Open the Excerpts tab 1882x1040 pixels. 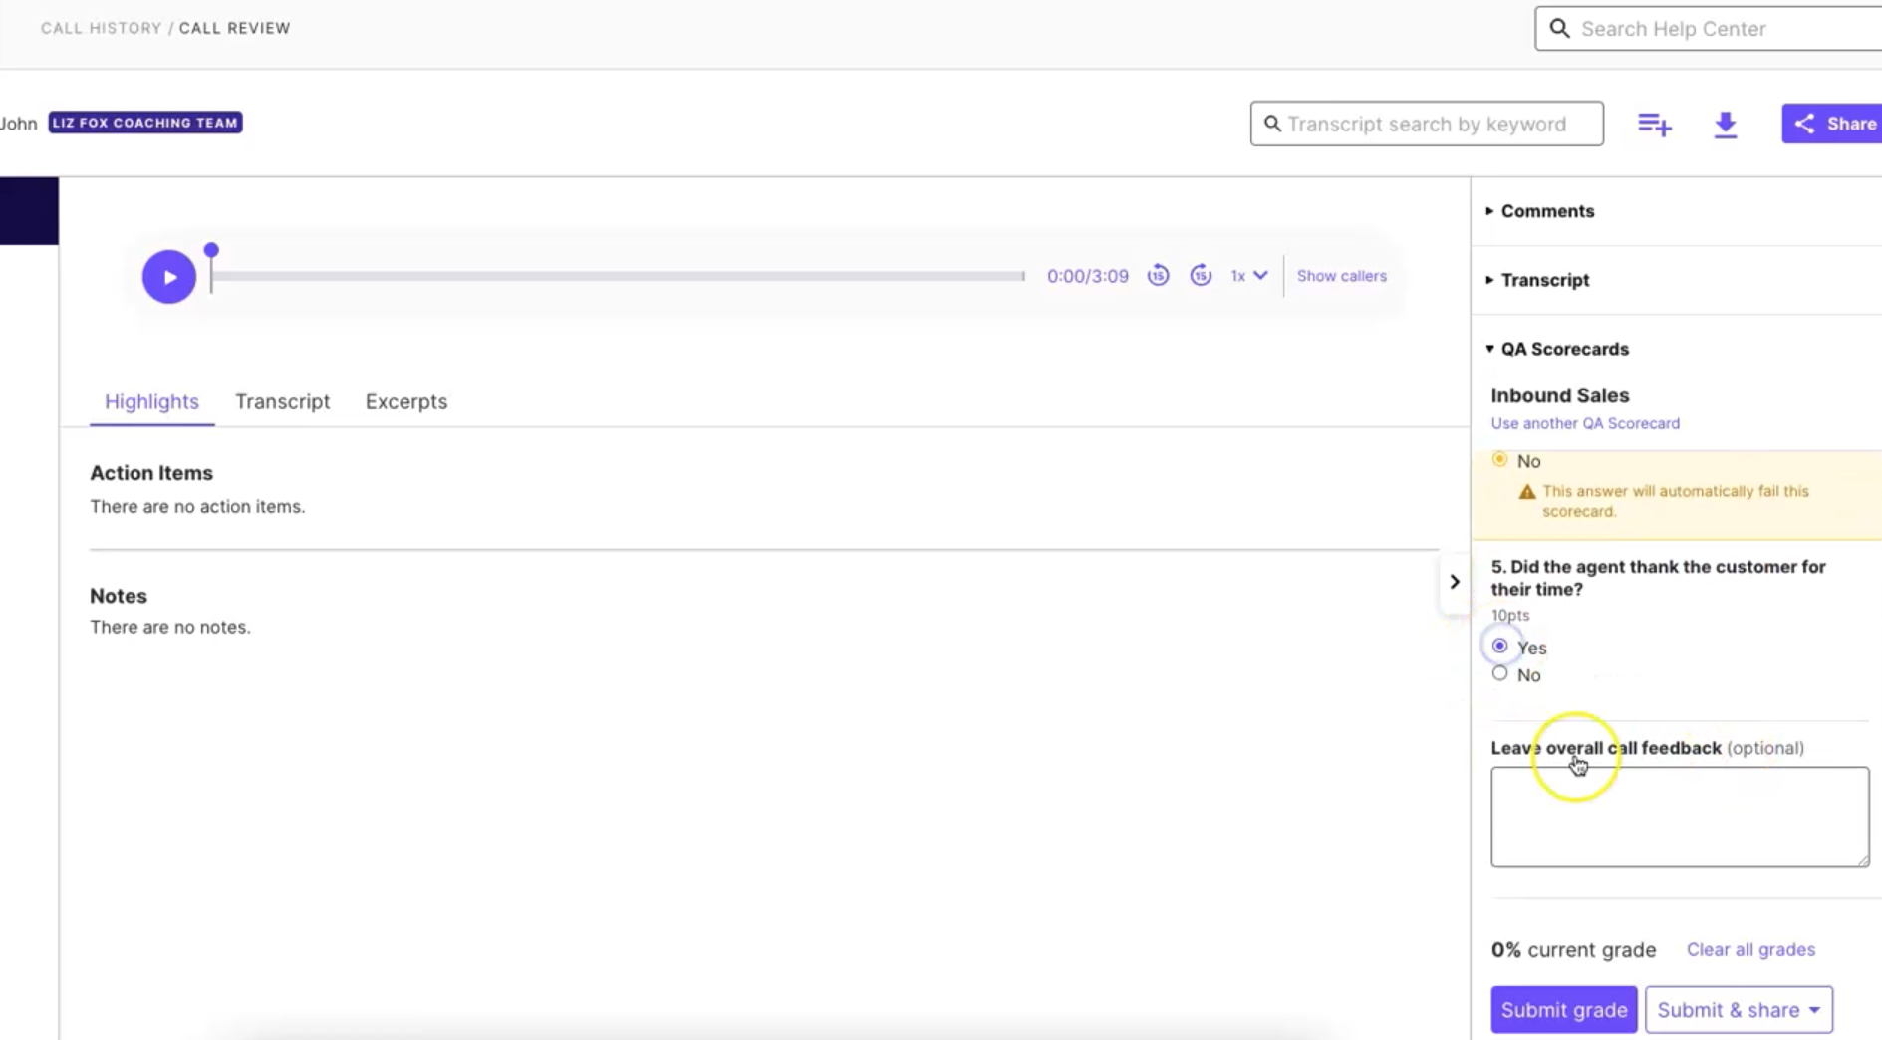(x=406, y=401)
